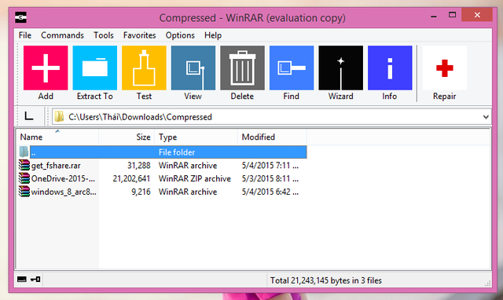Open the Favorites menu
503x300 pixels.
pyautogui.click(x=140, y=35)
